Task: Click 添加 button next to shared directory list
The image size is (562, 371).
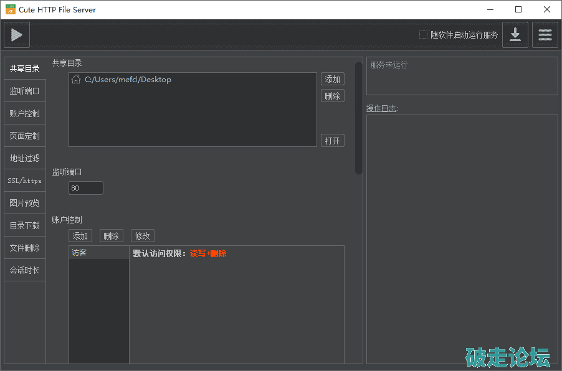Action: click(333, 79)
